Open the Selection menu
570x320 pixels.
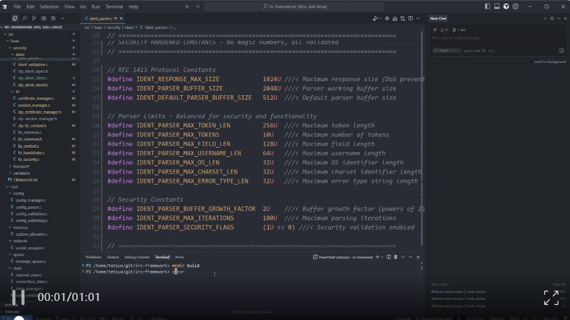49,6
